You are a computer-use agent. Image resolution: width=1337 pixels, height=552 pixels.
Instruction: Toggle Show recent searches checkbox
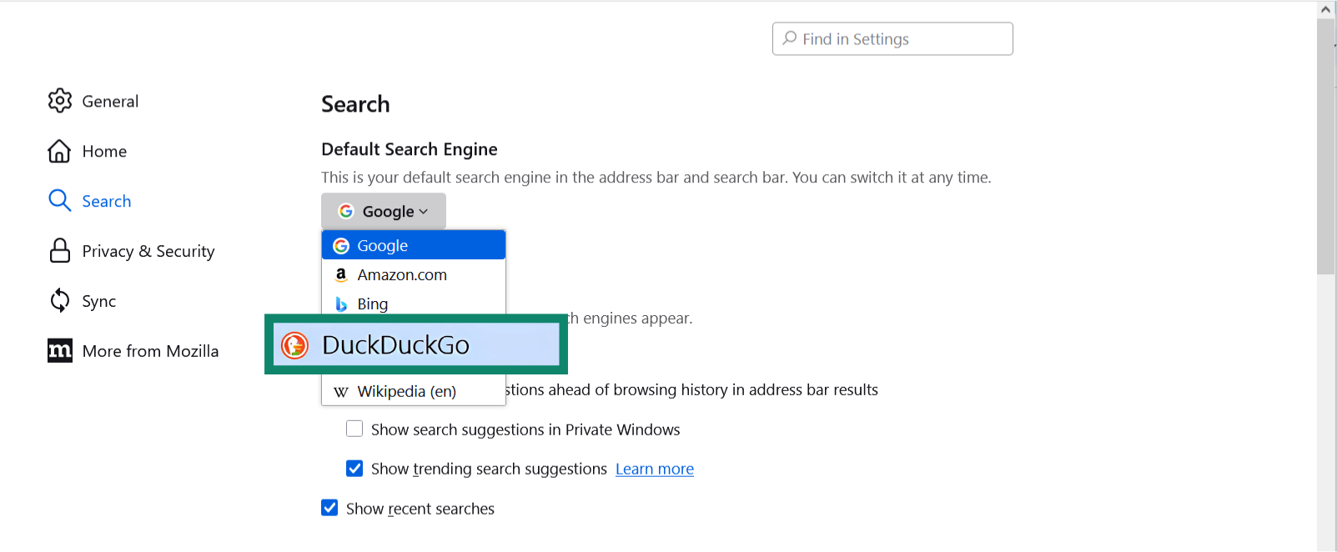[x=329, y=509]
